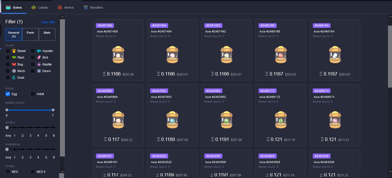This screenshot has width=392, height=178.
Task: Check the Dawn class checkbox
Action: [x=33, y=71]
